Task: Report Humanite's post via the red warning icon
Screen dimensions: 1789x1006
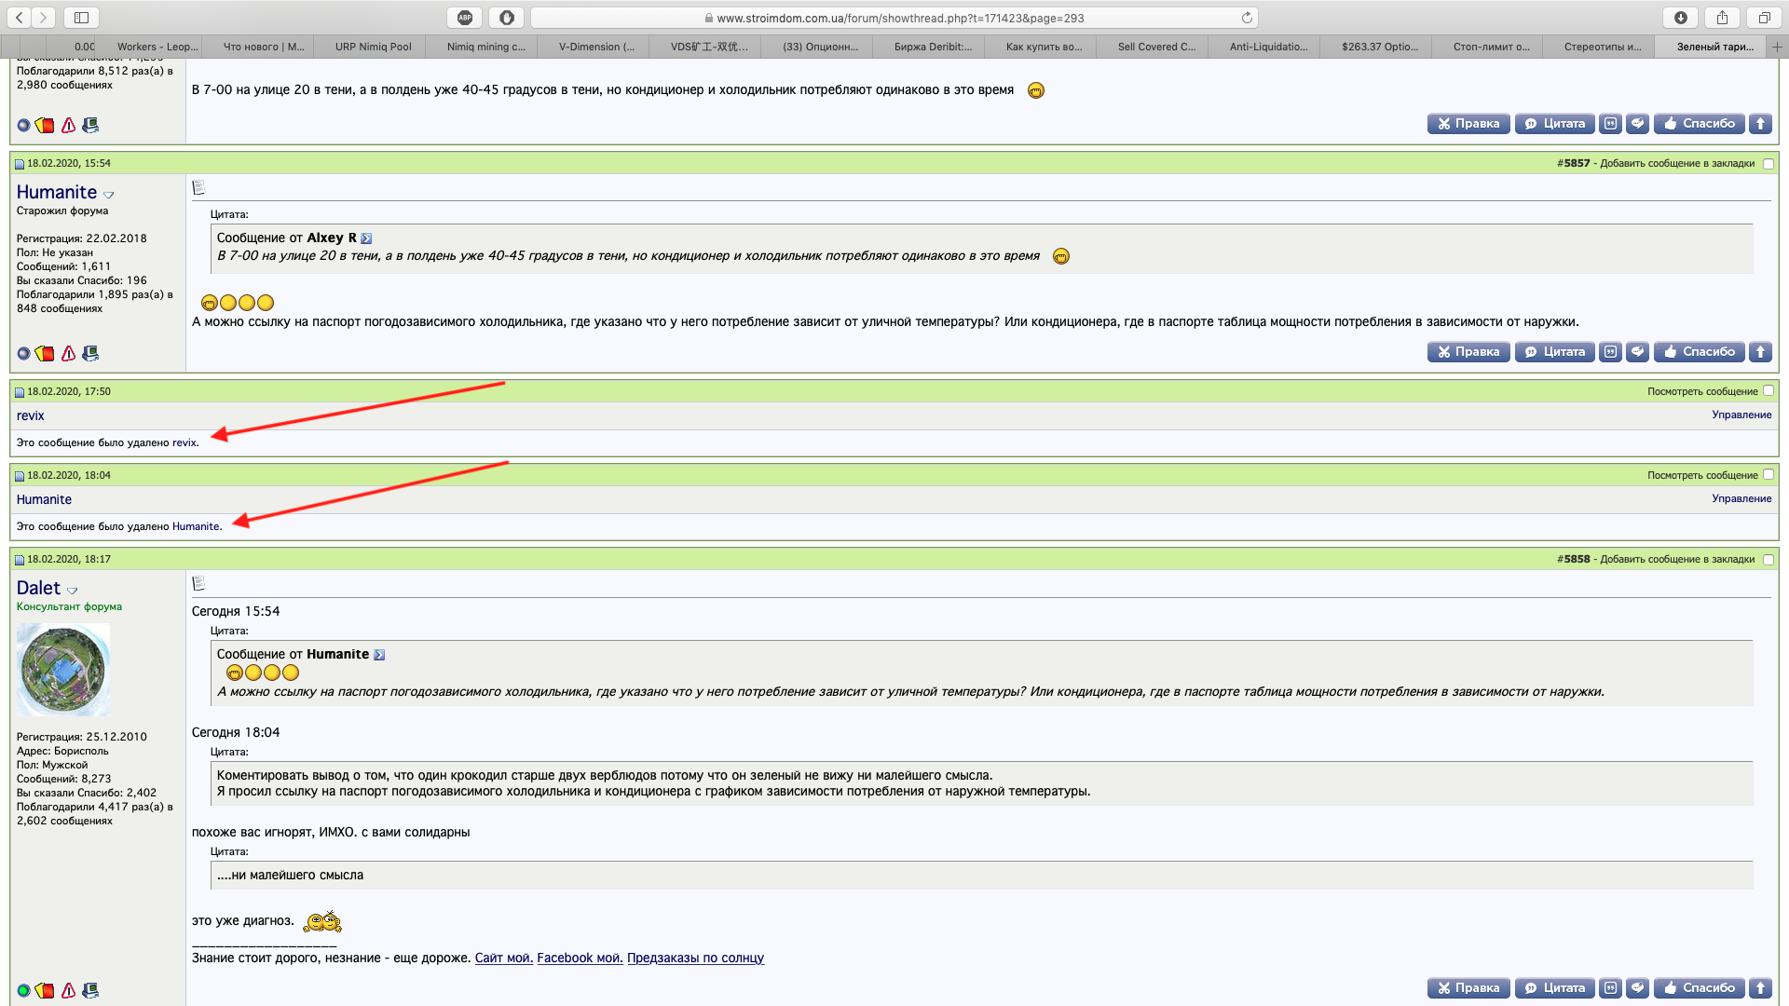Action: click(68, 353)
